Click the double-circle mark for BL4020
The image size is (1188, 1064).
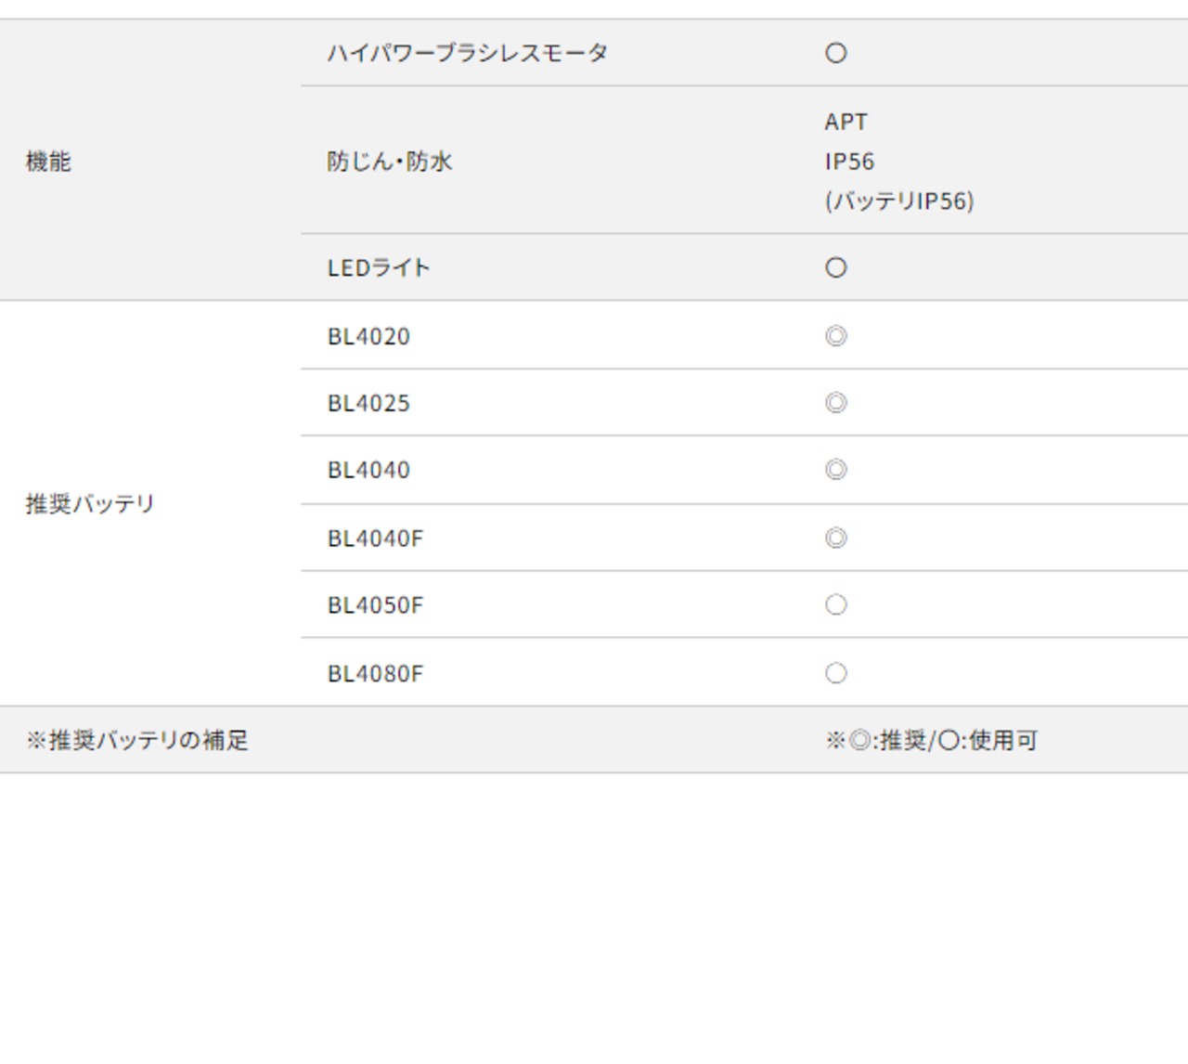pyautogui.click(x=835, y=336)
